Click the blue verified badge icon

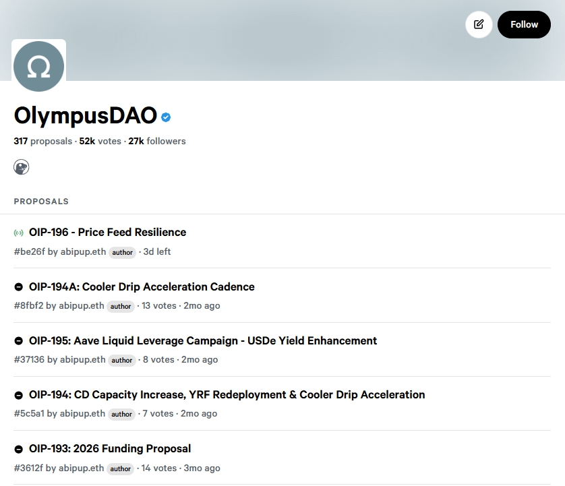coord(166,117)
